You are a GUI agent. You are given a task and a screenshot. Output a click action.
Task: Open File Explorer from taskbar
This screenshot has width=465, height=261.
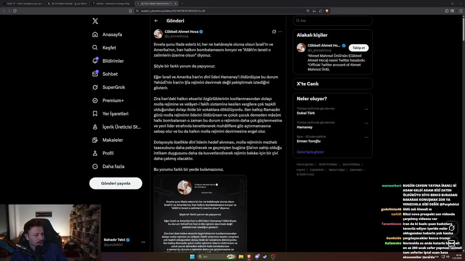(x=241, y=257)
